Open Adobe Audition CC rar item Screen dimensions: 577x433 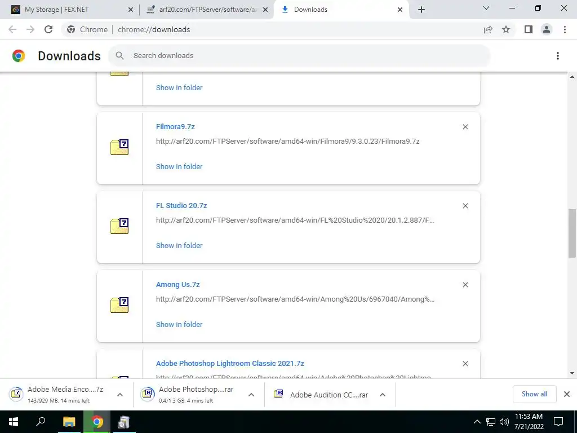pos(321,394)
